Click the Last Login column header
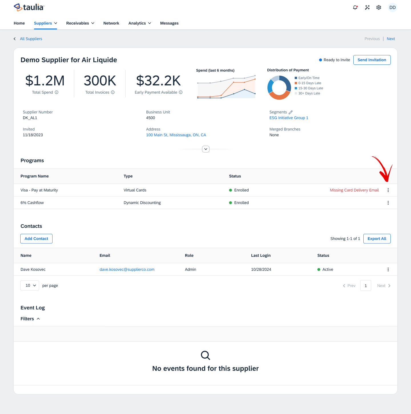 pos(261,255)
